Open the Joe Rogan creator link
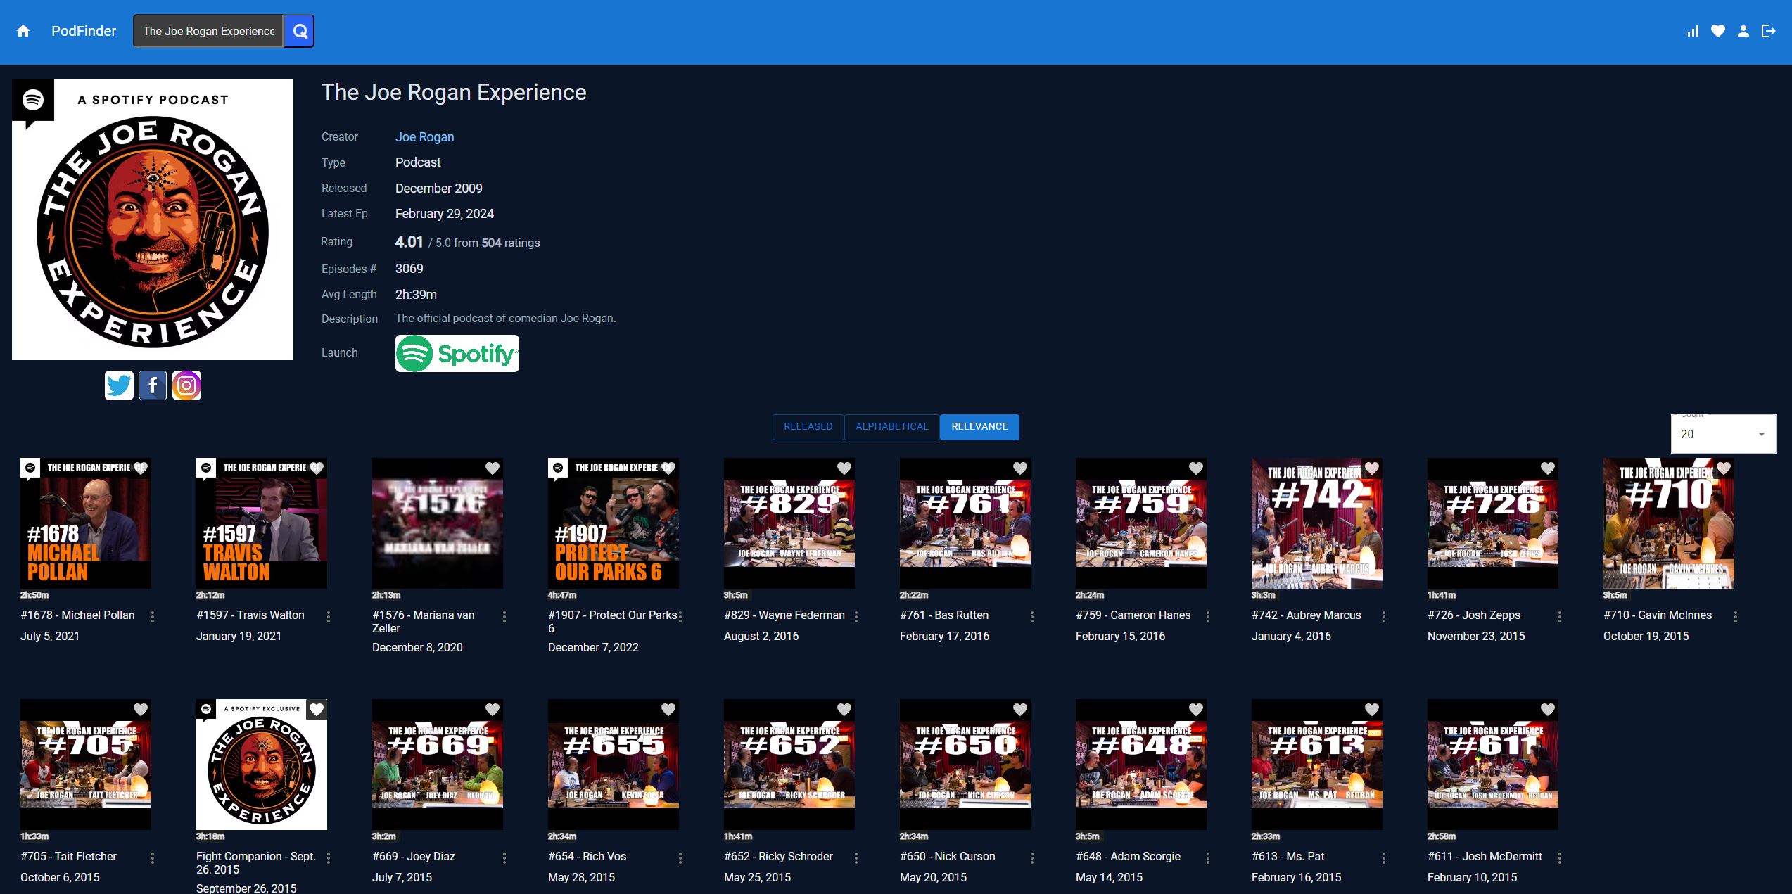 click(x=424, y=137)
